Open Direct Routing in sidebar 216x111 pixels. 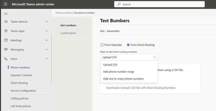tap(19, 83)
